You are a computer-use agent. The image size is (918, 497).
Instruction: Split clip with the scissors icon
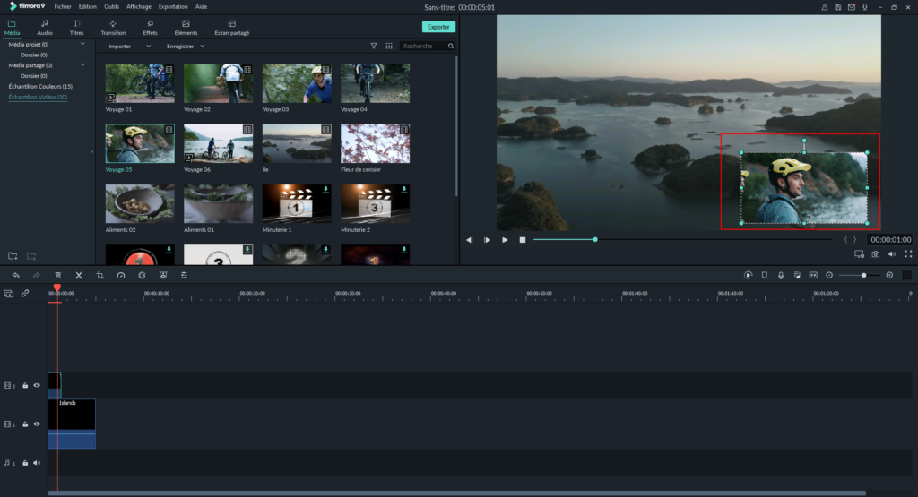(79, 276)
